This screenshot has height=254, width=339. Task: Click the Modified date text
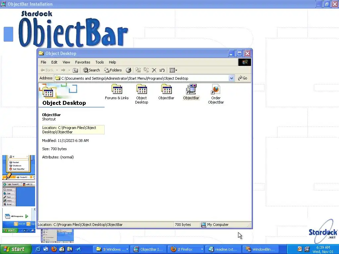(65, 141)
